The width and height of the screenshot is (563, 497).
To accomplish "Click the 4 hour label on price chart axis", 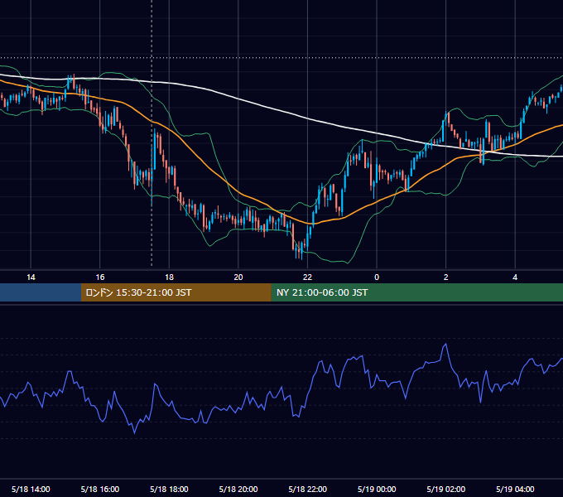I will pyautogui.click(x=515, y=277).
